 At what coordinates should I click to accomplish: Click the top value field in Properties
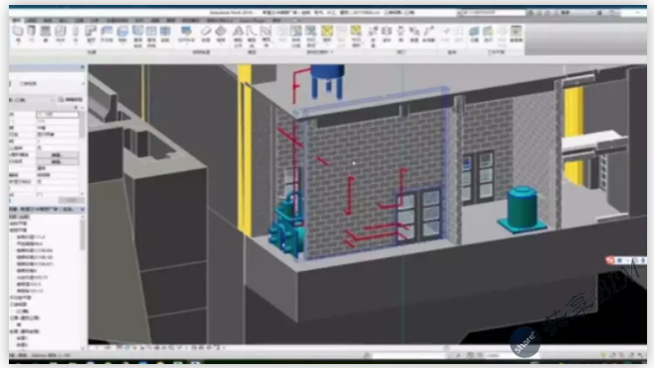coord(57,115)
